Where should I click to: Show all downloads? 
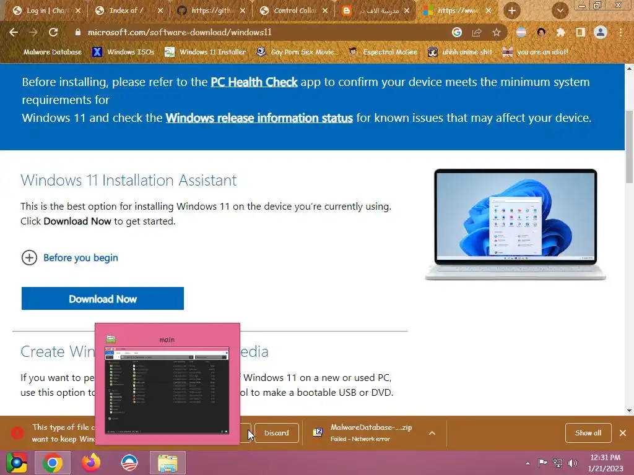click(588, 433)
